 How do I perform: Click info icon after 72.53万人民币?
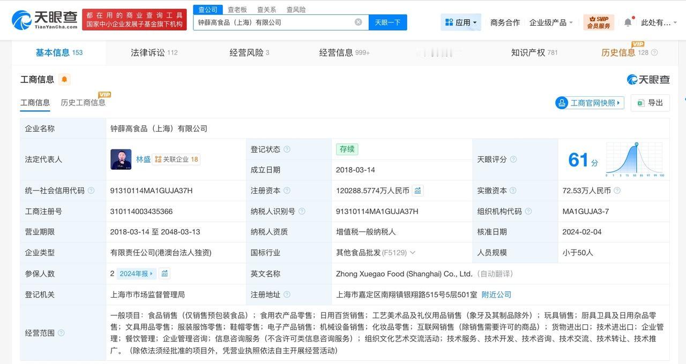point(617,191)
